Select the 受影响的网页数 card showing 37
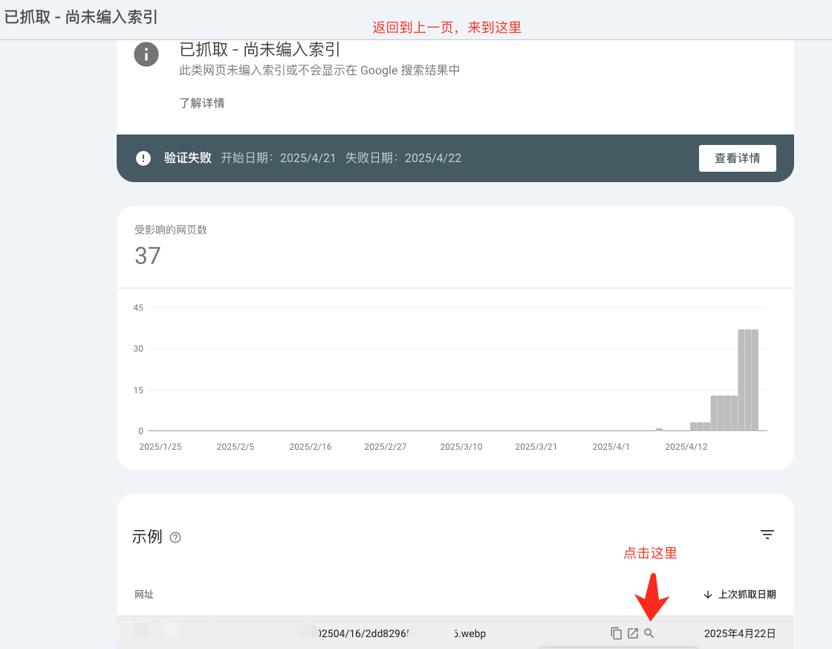 tap(171, 246)
